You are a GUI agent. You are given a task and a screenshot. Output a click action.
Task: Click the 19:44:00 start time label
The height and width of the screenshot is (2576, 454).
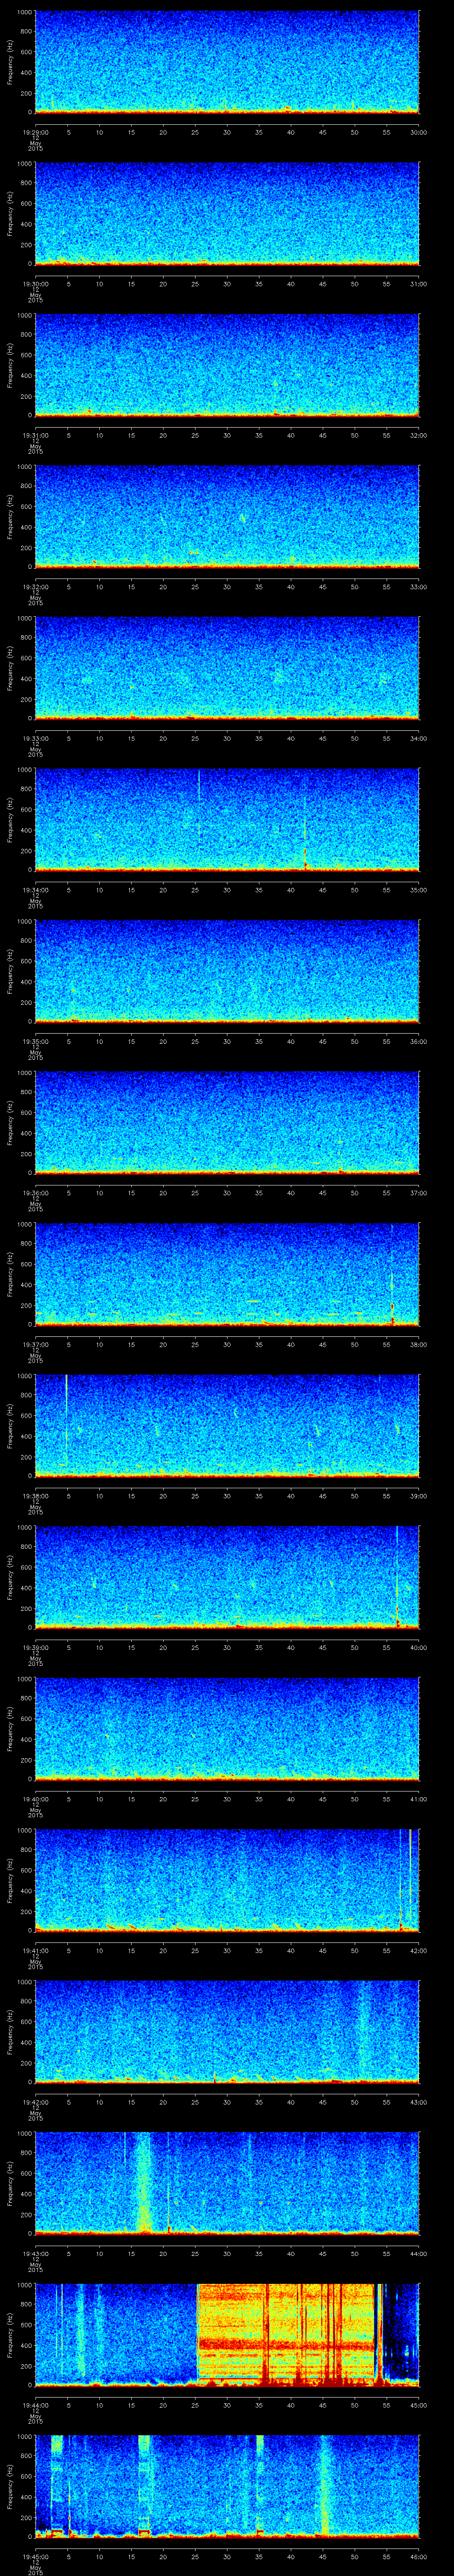[x=35, y=2405]
